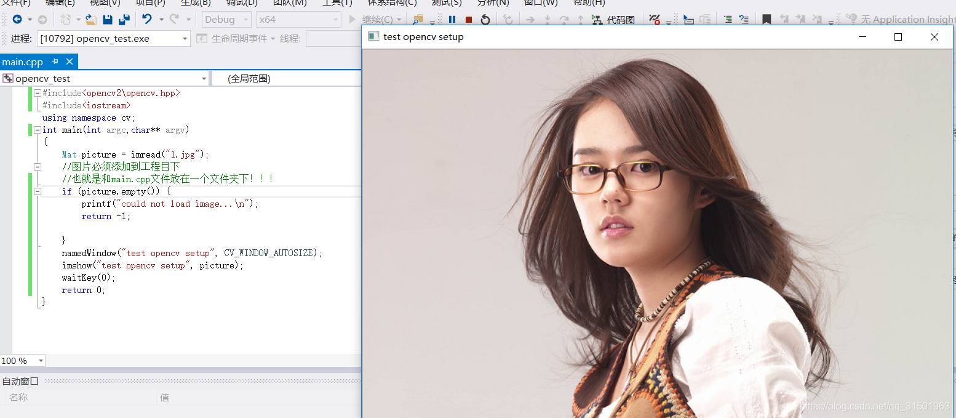
Task: Minimize the test opencv setup window
Action: [862, 37]
